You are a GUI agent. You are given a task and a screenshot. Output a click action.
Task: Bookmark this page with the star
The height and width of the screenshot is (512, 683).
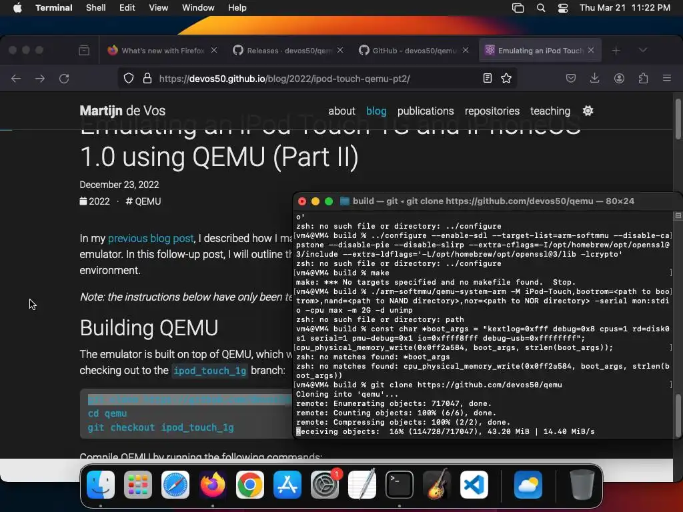(x=506, y=79)
